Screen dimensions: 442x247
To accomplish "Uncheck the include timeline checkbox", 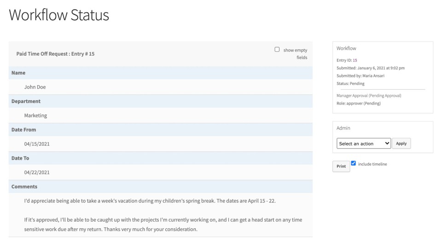I will pos(354,163).
